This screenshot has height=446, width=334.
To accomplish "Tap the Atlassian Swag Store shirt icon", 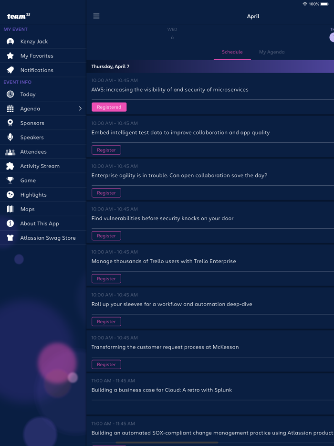I will 10,238.
